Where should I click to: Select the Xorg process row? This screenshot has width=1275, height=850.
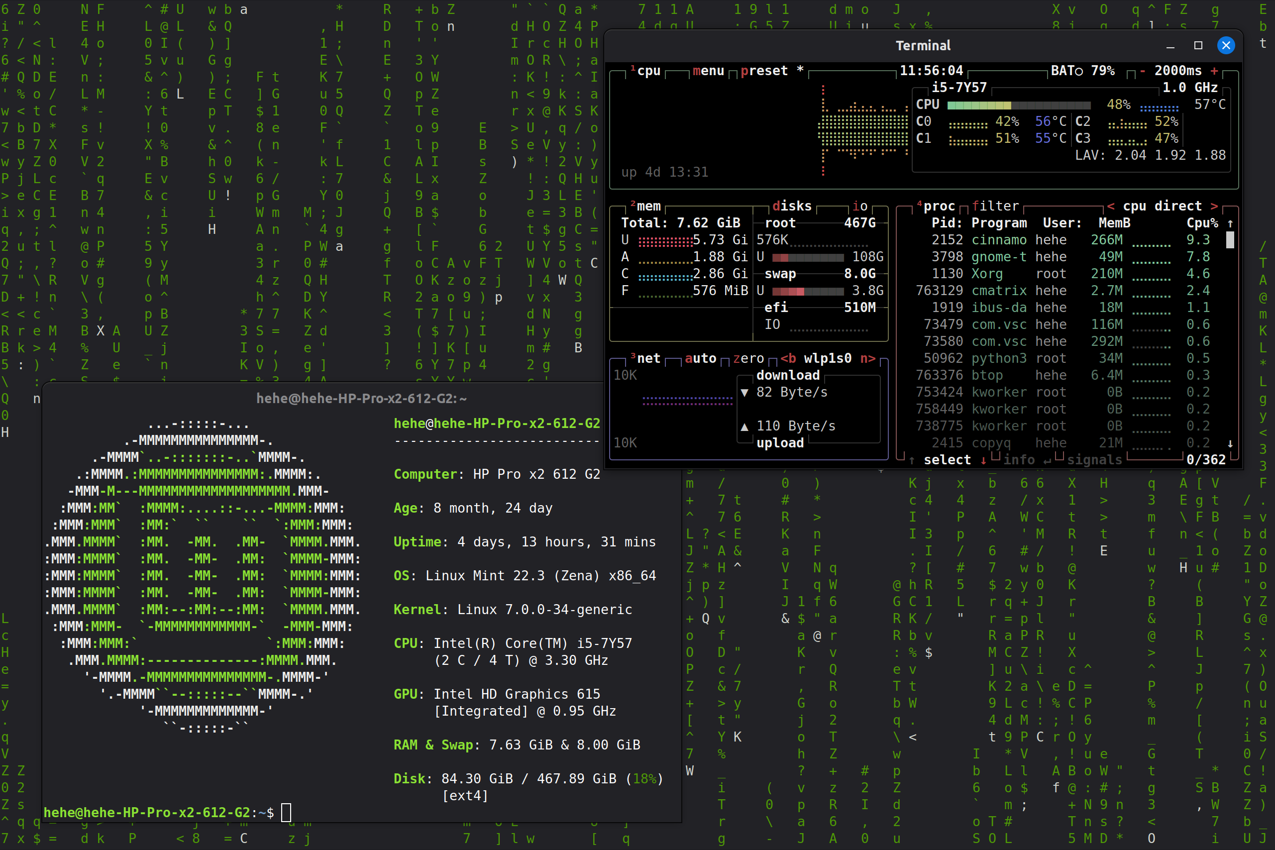[x=1067, y=273]
